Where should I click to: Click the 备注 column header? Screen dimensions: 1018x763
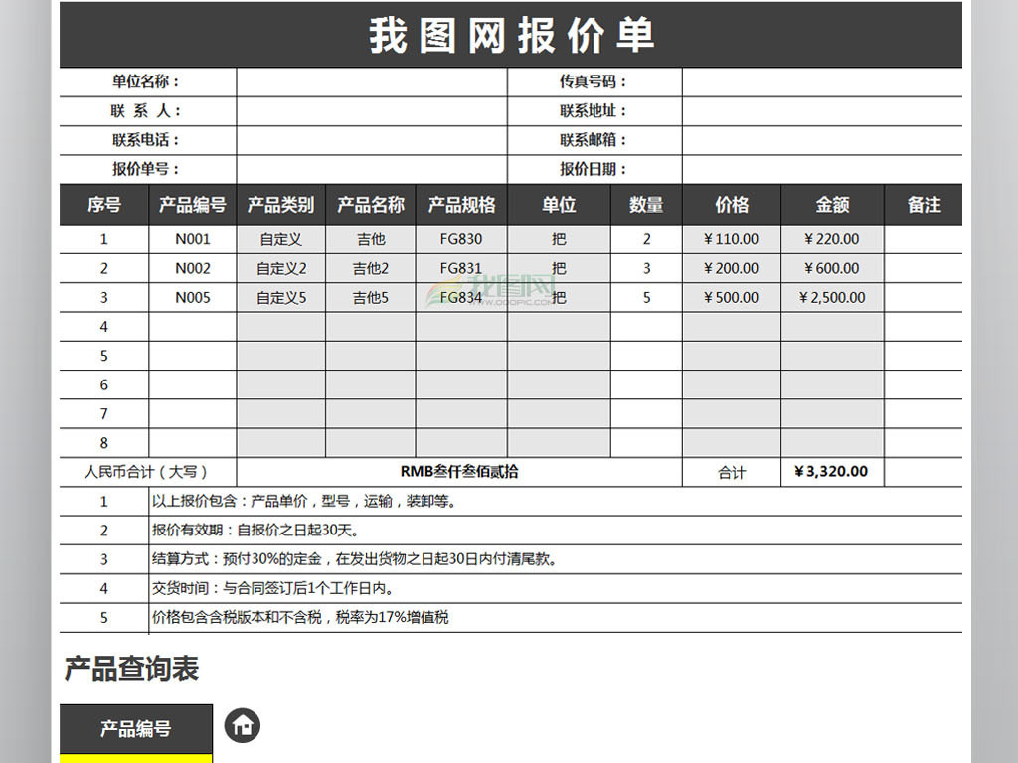click(924, 205)
